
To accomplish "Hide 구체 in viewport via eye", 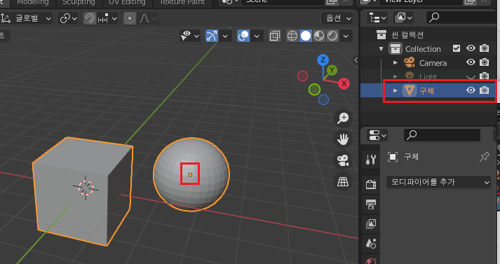I will 471,90.
